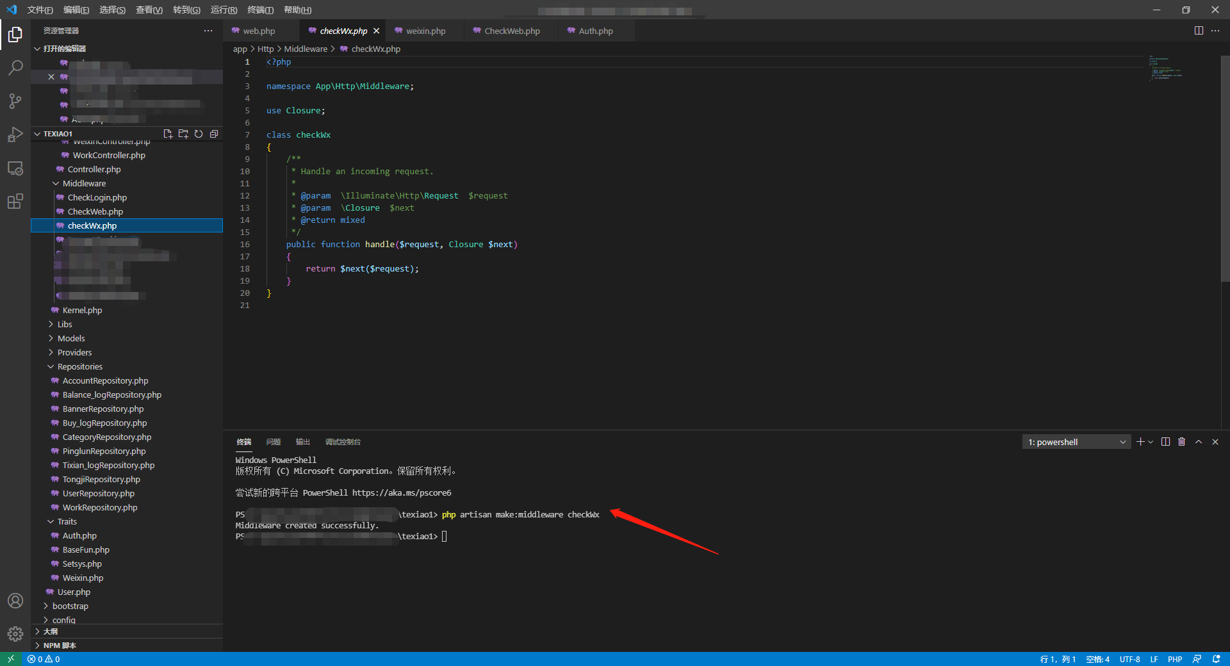1230x666 pixels.
Task: Change file encoding UTF-8 in status bar
Action: (x=1129, y=659)
